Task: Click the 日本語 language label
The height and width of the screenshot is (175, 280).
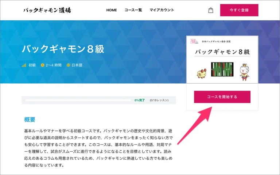Action: 77,65
